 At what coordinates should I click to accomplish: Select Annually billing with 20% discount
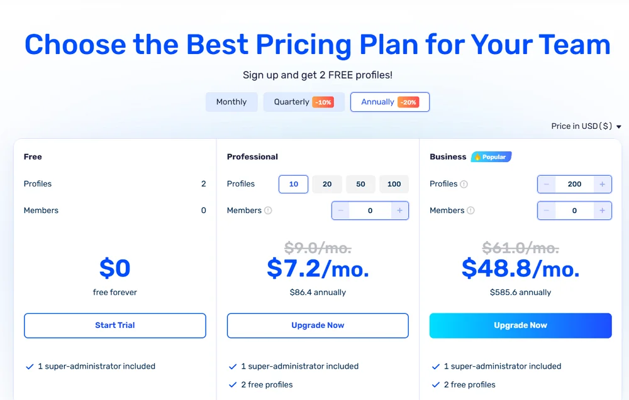click(389, 101)
